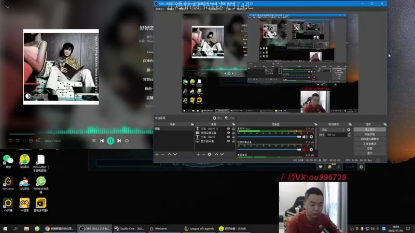
Task: Add a new source with the plus icon
Action: (x=198, y=154)
